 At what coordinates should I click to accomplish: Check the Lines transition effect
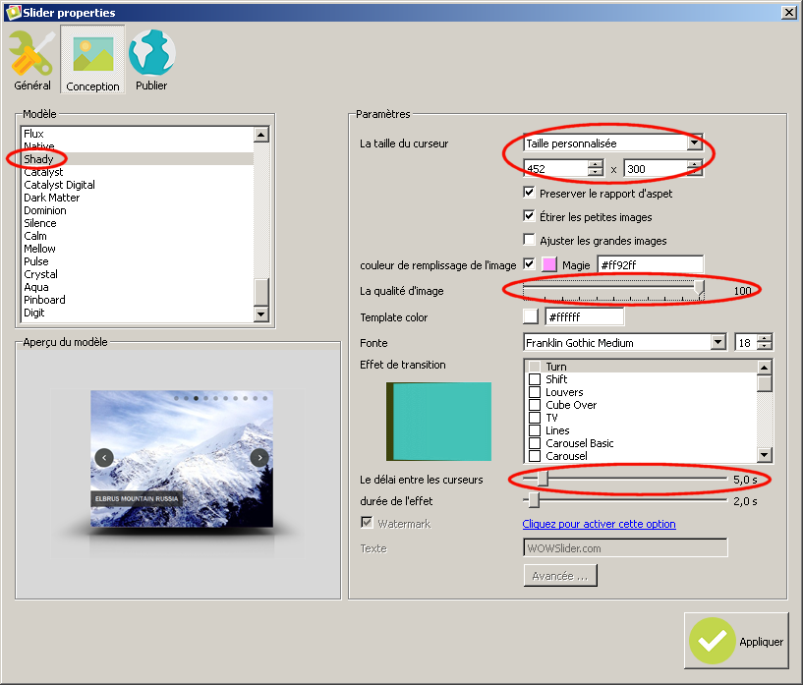click(x=535, y=430)
